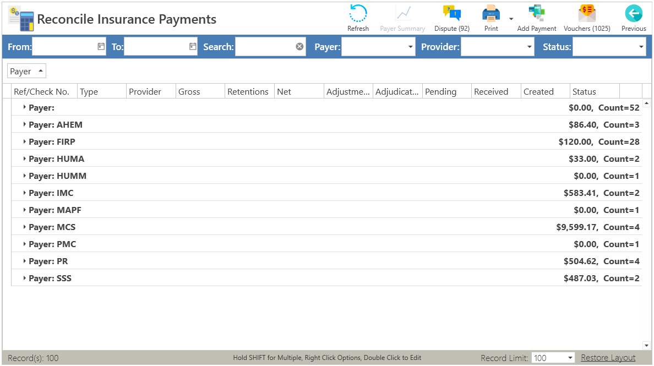Select the $120.00, Count=28 summary
The width and height of the screenshot is (654, 366).
click(599, 142)
